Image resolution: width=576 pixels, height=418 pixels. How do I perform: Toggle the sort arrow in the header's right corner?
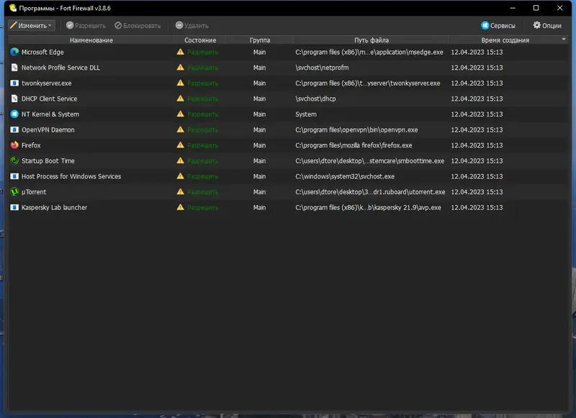pyautogui.click(x=564, y=39)
